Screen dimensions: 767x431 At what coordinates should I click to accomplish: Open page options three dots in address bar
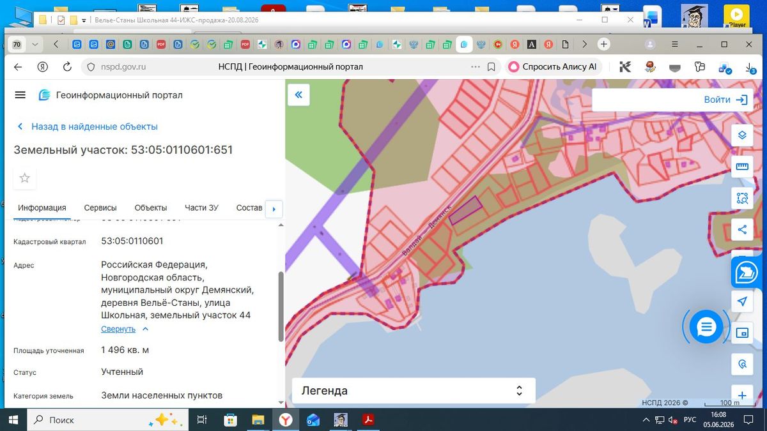pyautogui.click(x=476, y=66)
